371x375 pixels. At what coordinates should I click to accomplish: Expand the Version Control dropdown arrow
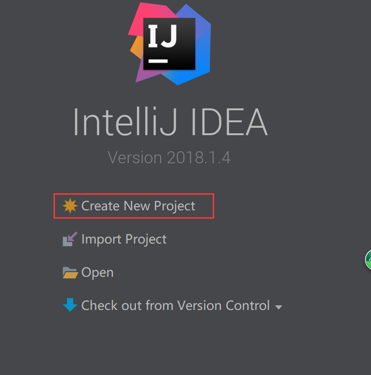[x=278, y=307]
